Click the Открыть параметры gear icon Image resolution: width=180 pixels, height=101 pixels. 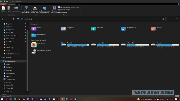tap(54, 8)
